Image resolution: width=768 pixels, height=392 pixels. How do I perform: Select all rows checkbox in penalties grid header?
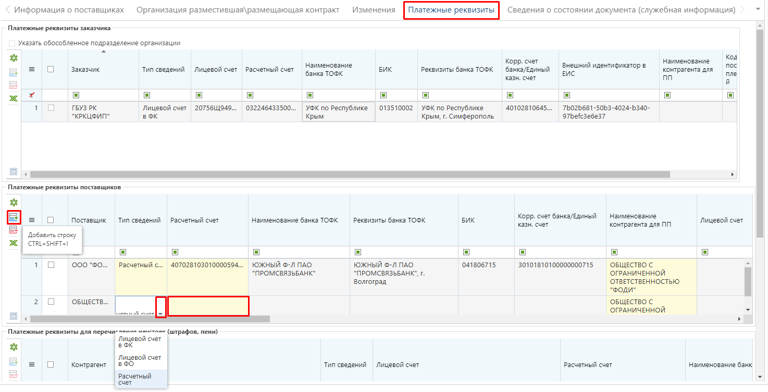51,364
